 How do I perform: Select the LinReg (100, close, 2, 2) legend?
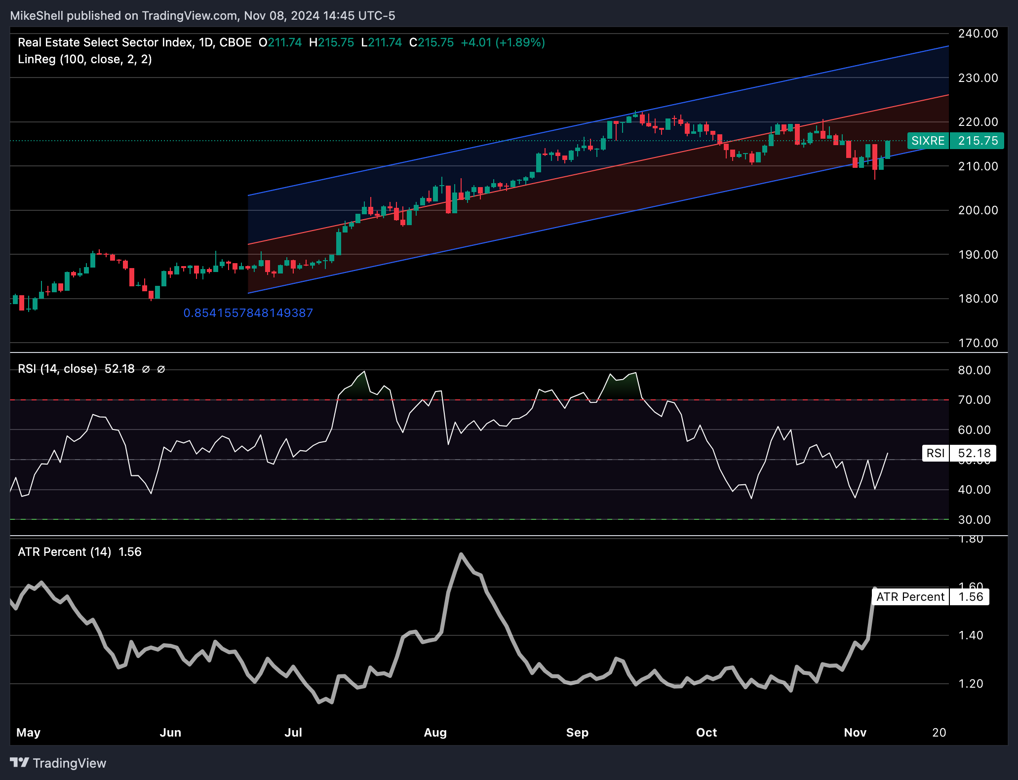(x=85, y=59)
